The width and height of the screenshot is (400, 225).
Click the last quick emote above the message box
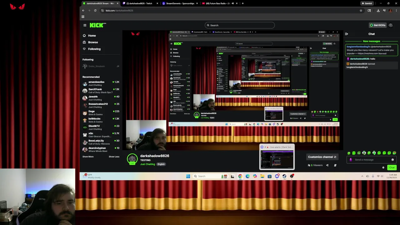(x=394, y=153)
